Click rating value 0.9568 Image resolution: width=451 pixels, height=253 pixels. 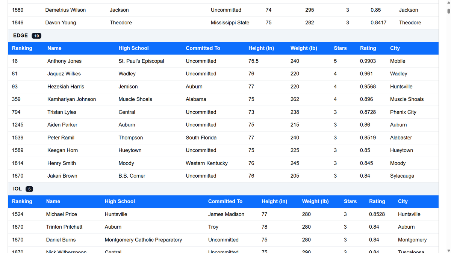coord(368,87)
